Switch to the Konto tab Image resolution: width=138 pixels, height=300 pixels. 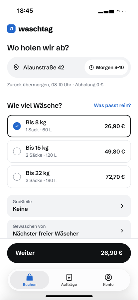(108, 280)
